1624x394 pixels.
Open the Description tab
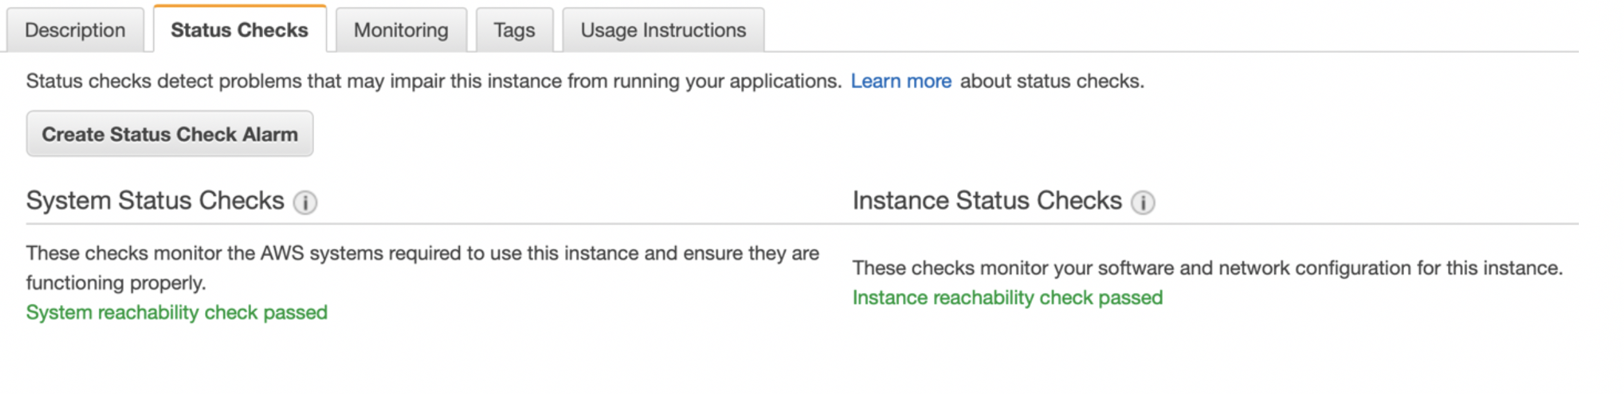point(75,30)
